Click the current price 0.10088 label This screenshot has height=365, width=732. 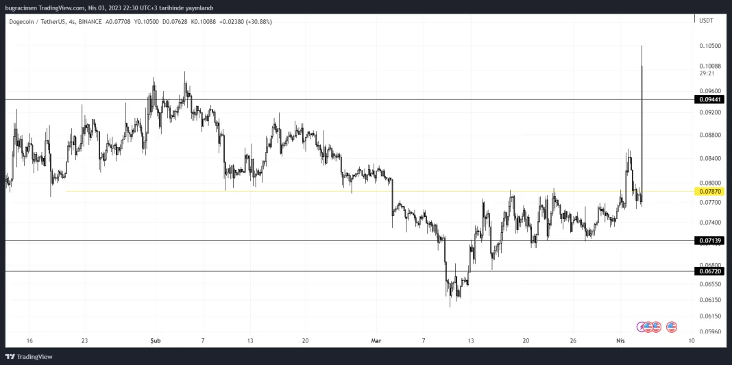710,66
